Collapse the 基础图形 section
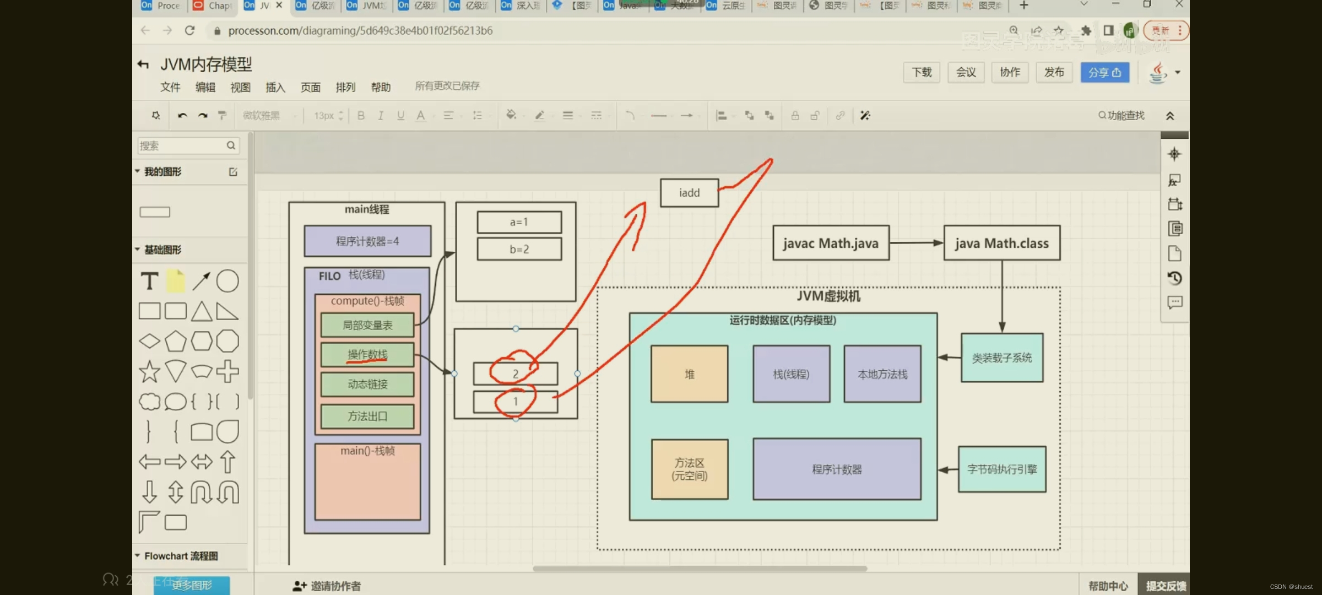 tap(137, 249)
